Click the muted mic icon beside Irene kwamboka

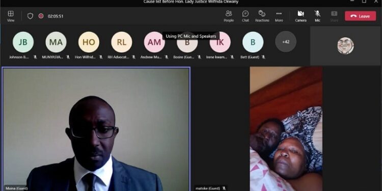232,57
